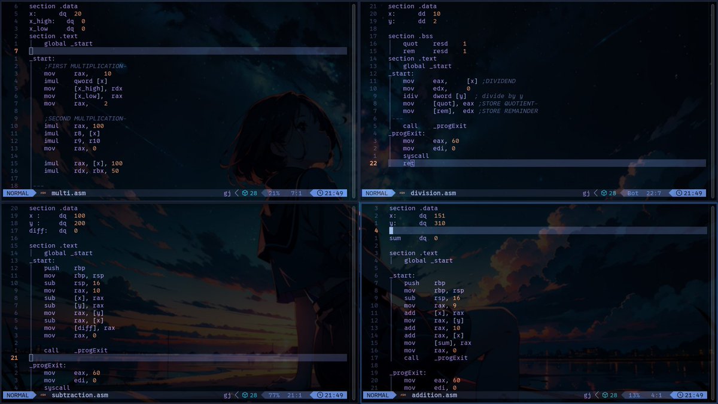
Task: Select the multi.asm file name in status line
Action: click(68, 193)
